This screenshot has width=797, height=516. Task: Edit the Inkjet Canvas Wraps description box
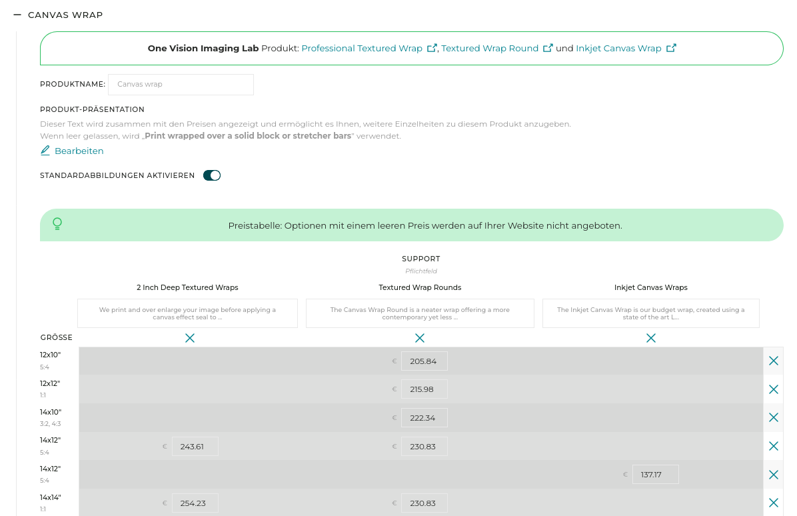pyautogui.click(x=650, y=313)
